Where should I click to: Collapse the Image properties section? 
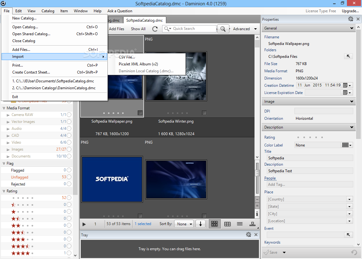(352, 101)
